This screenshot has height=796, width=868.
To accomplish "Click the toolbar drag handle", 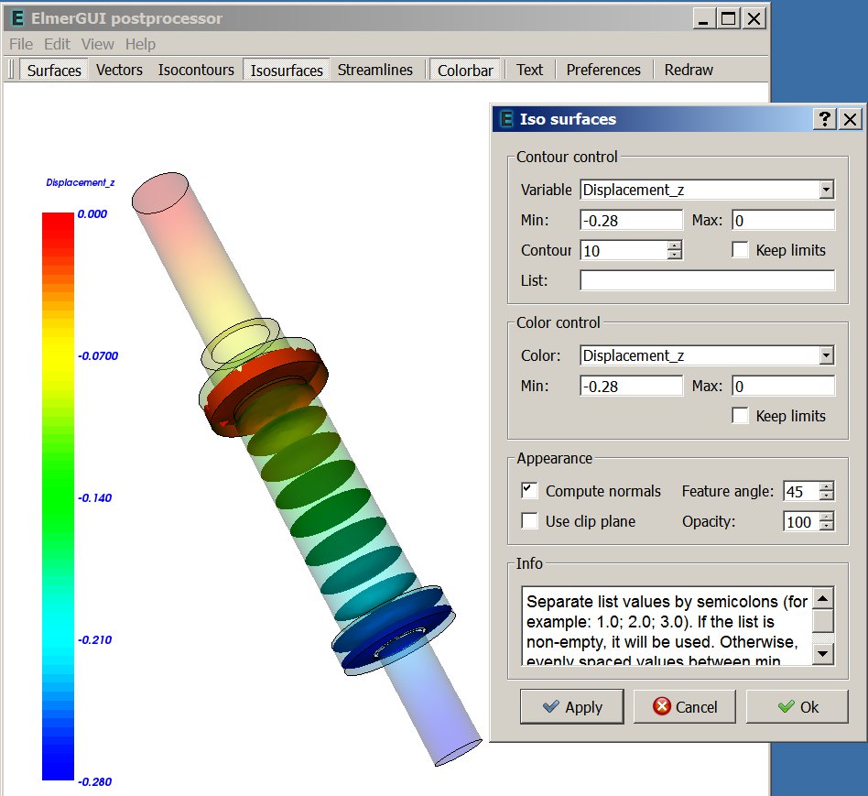I will pos(12,71).
